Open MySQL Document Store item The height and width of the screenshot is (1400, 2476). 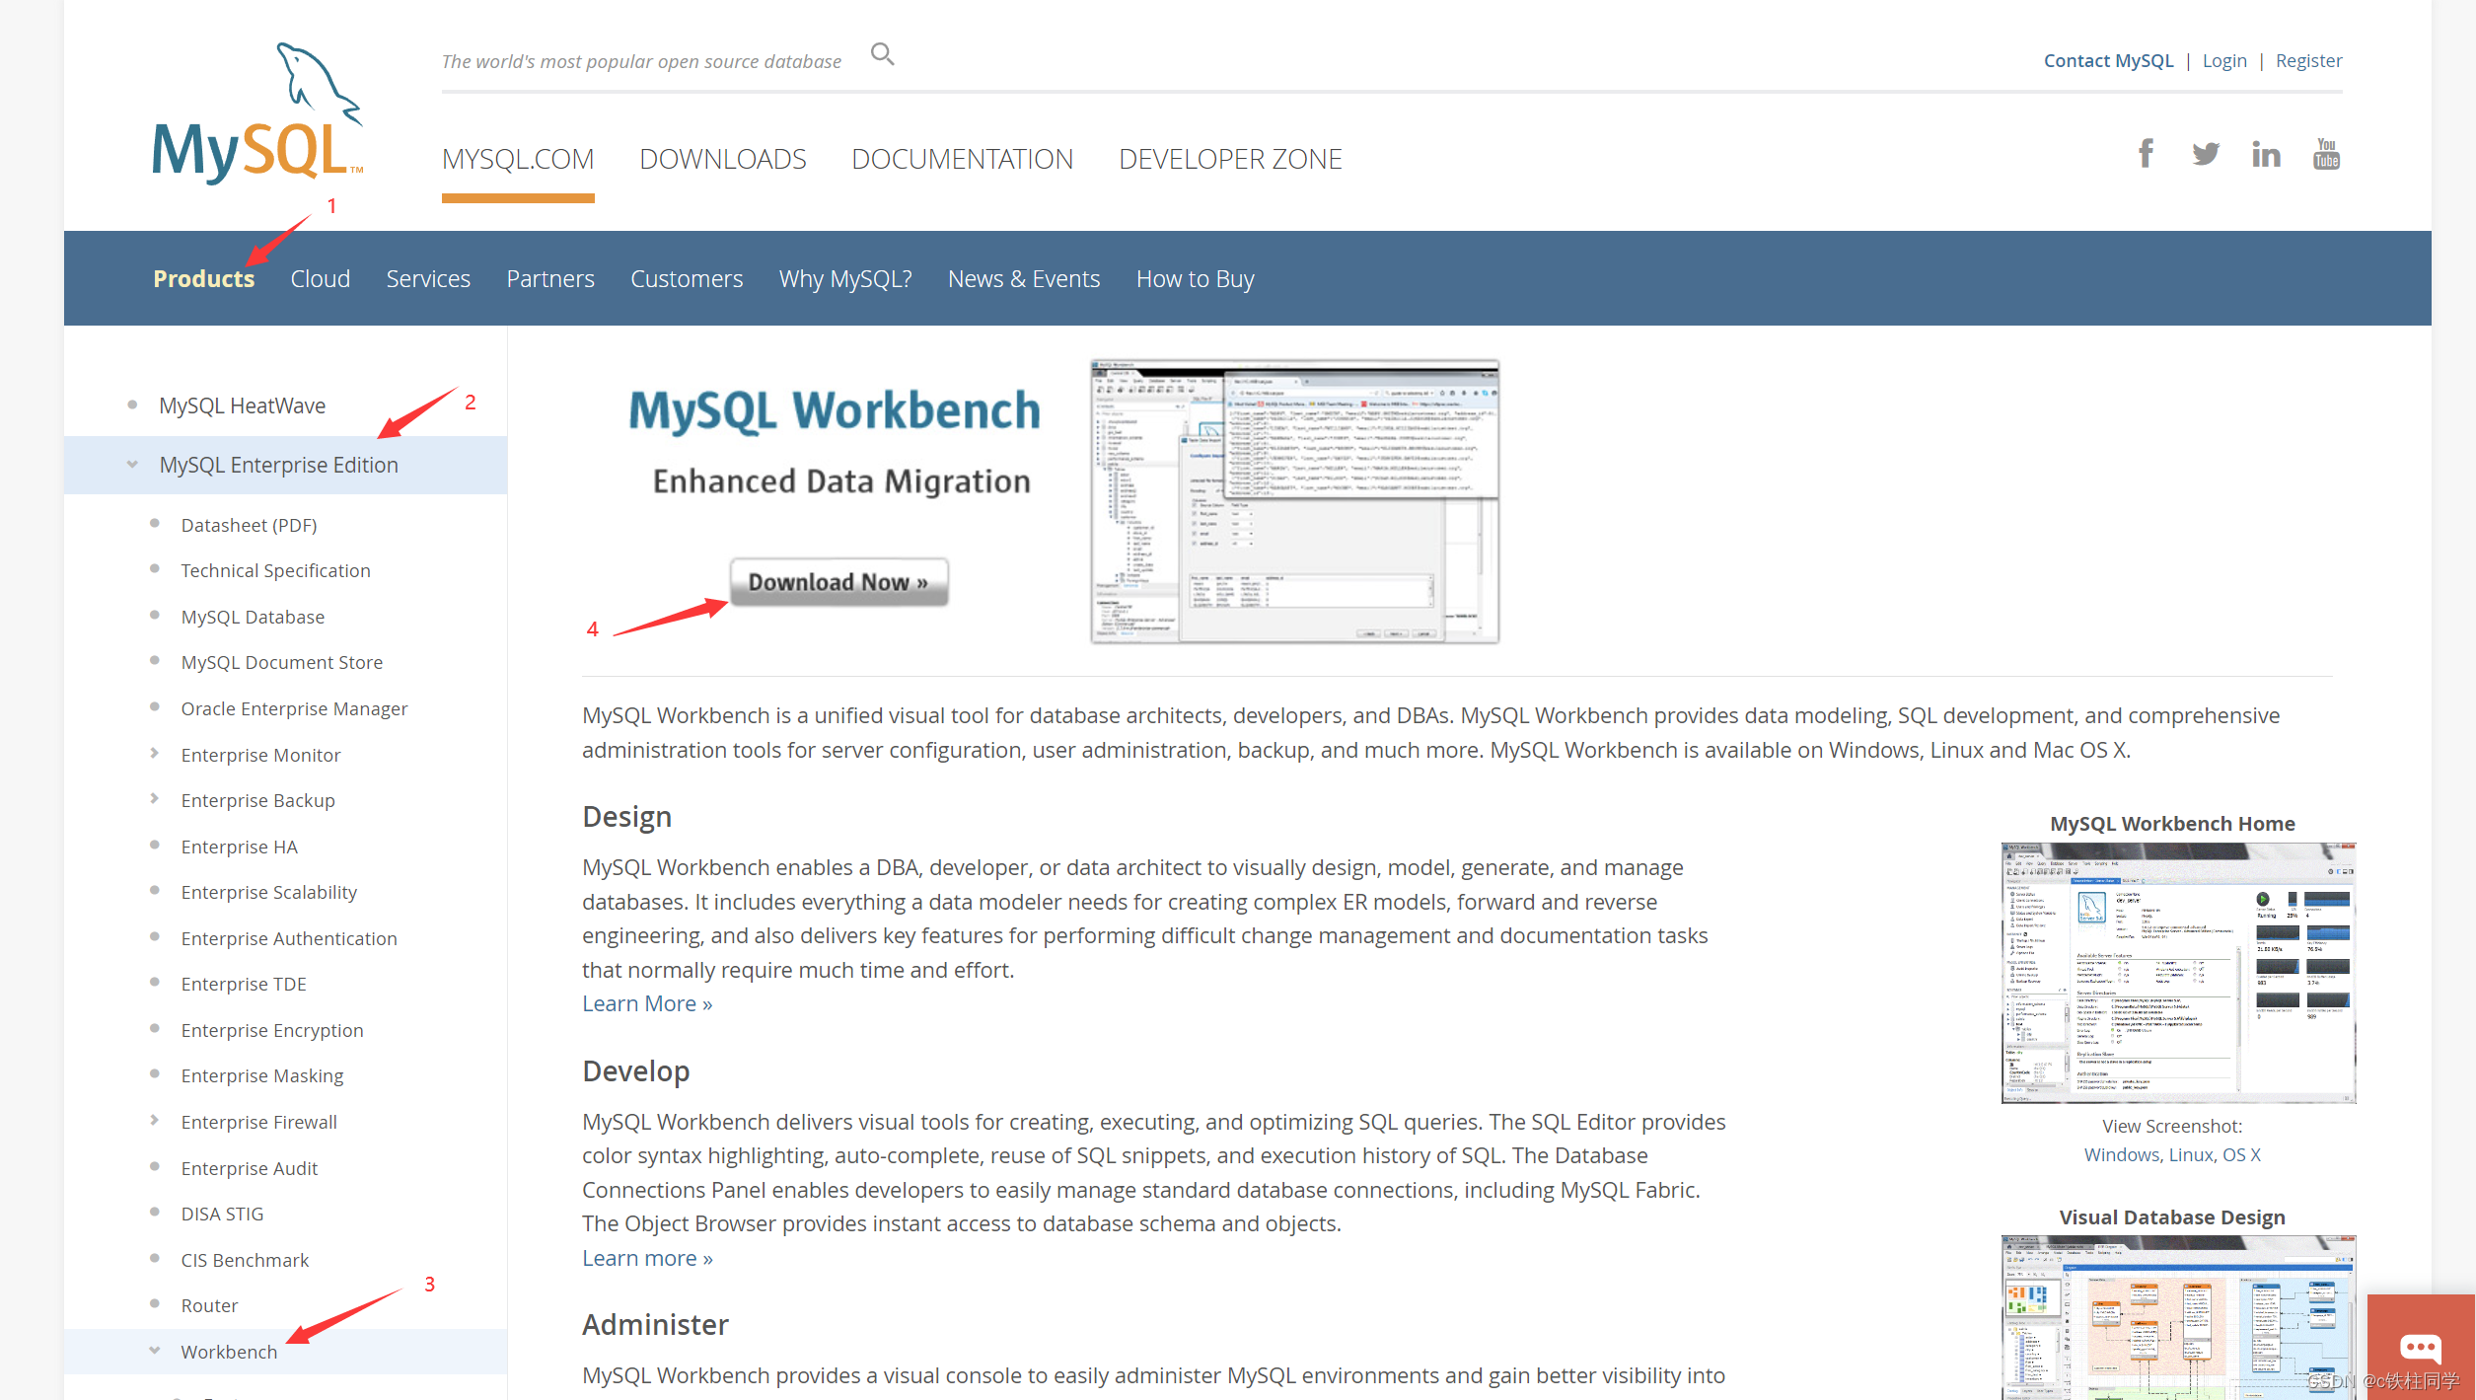pyautogui.click(x=281, y=662)
